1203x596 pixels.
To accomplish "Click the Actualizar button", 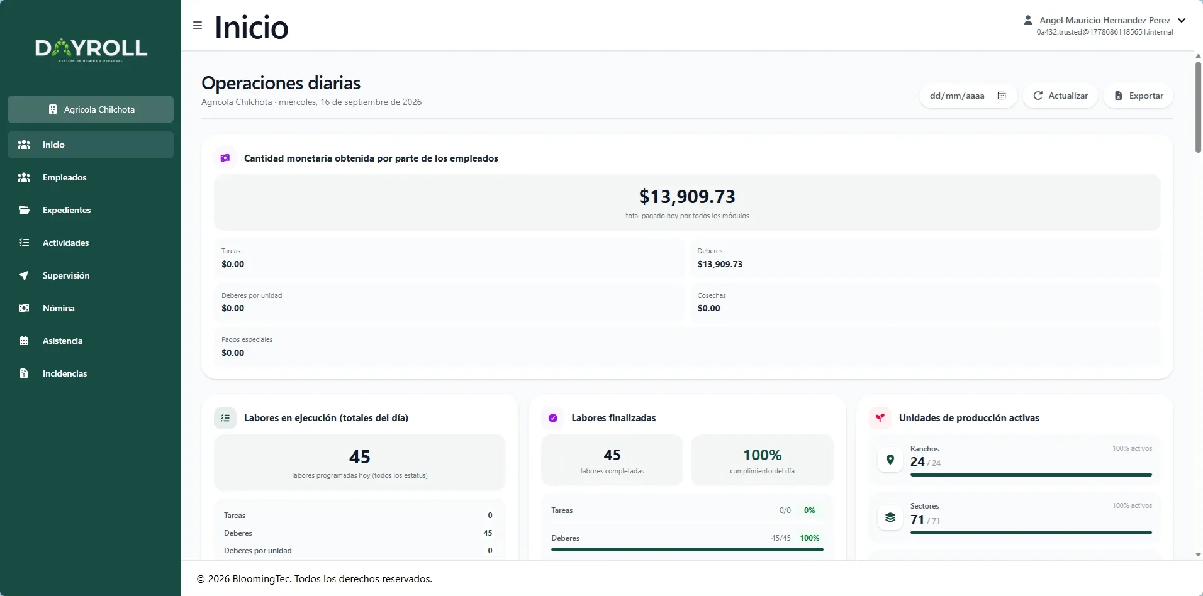I will (x=1060, y=96).
